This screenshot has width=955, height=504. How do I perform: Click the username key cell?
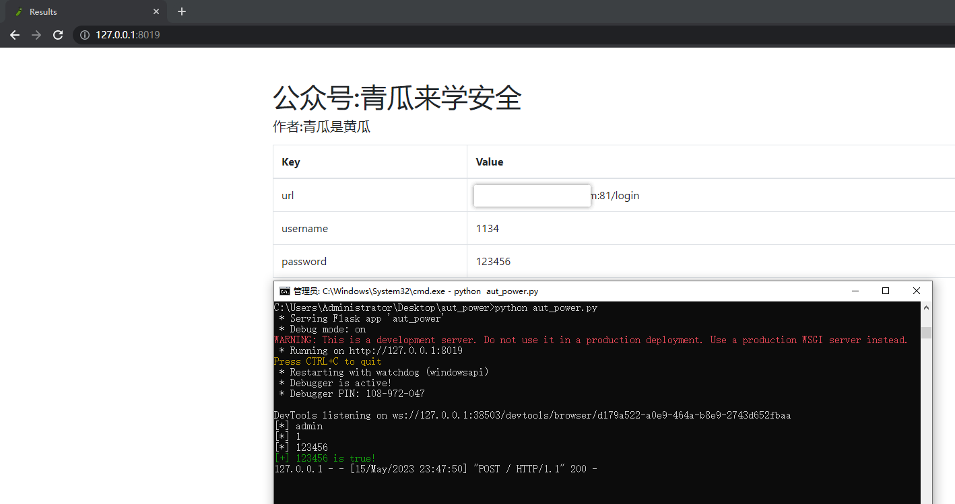pyautogui.click(x=370, y=228)
